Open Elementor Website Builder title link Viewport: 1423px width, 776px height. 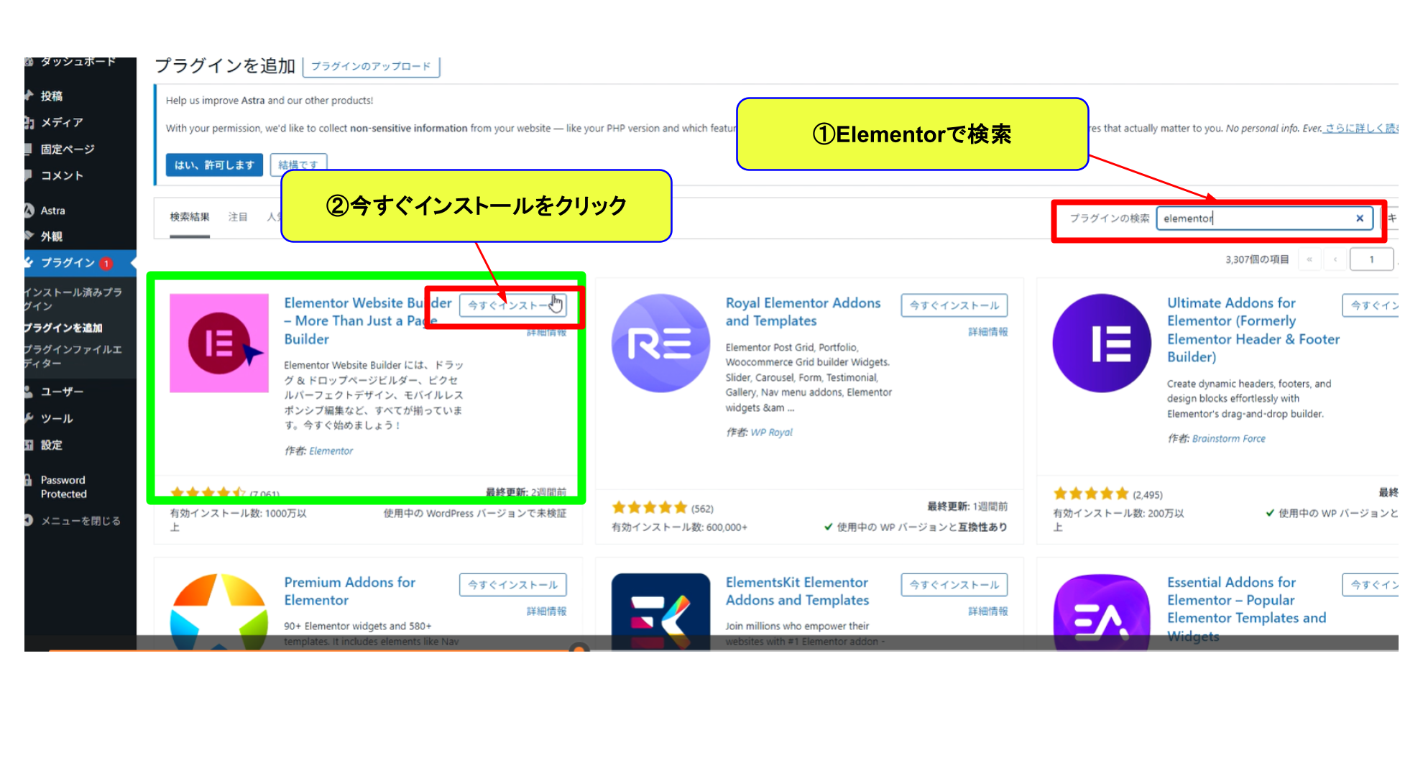pyautogui.click(x=368, y=321)
